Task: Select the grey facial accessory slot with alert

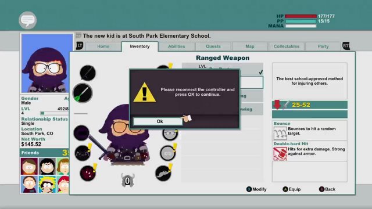Action: [x=168, y=153]
